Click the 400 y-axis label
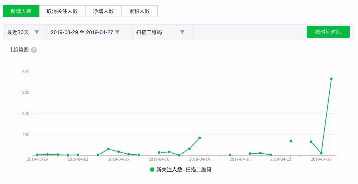Image resolution: width=358 pixels, height=184 pixels. [x=26, y=71]
